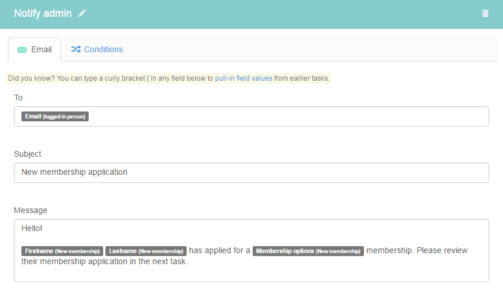Follow the pull-in field values link
Screen dimensions: 503x299
click(x=243, y=78)
